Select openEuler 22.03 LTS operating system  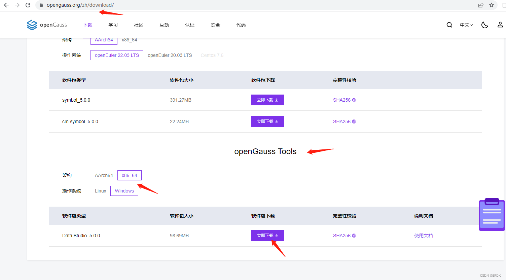point(117,55)
